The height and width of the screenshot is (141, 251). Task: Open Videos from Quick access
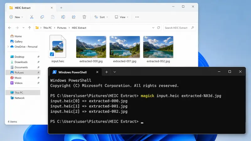pos(16,83)
